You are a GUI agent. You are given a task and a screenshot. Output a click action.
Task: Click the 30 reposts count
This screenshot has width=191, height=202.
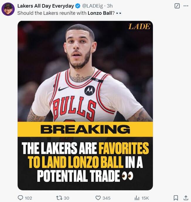(66, 198)
